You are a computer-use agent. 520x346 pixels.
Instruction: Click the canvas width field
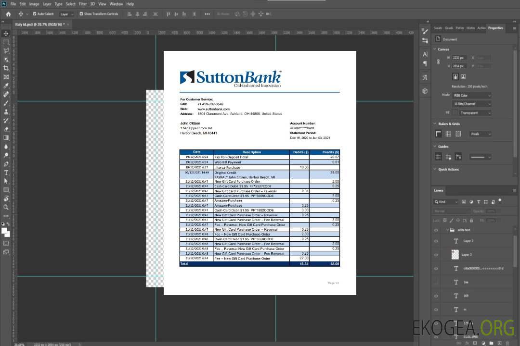coord(459,58)
